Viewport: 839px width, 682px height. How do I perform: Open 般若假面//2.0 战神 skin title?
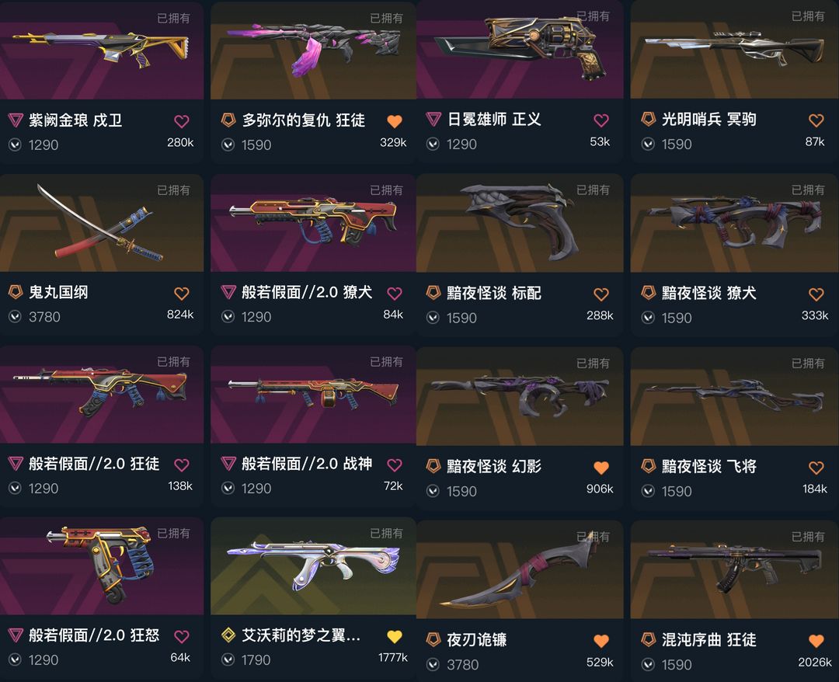click(307, 464)
